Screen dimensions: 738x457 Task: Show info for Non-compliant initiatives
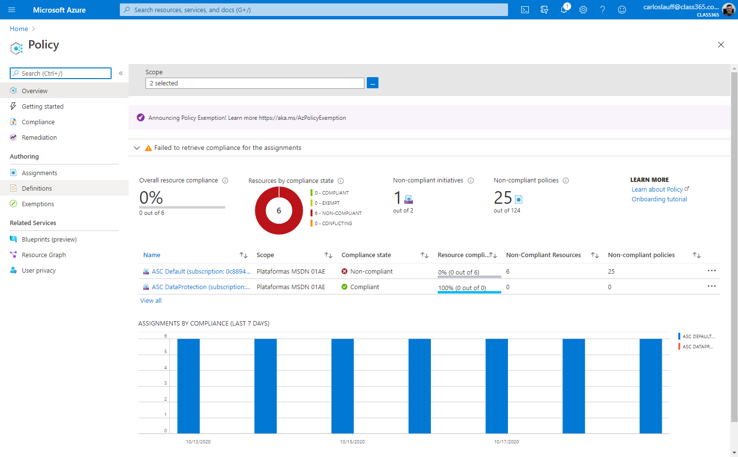[471, 180]
